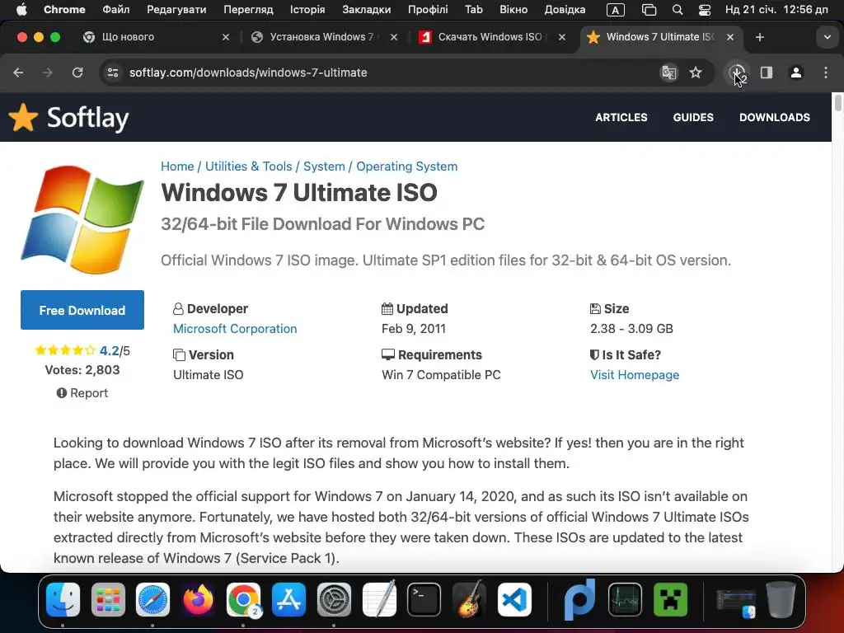Click the Windows 7 logo image

[82, 219]
